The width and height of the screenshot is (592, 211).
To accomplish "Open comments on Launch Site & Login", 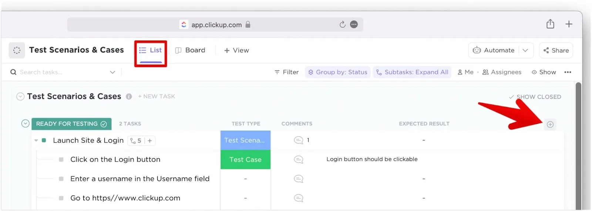I will [299, 141].
